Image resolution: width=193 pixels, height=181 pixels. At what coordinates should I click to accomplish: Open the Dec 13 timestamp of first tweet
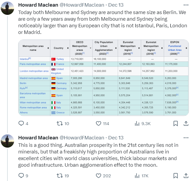click(x=116, y=5)
